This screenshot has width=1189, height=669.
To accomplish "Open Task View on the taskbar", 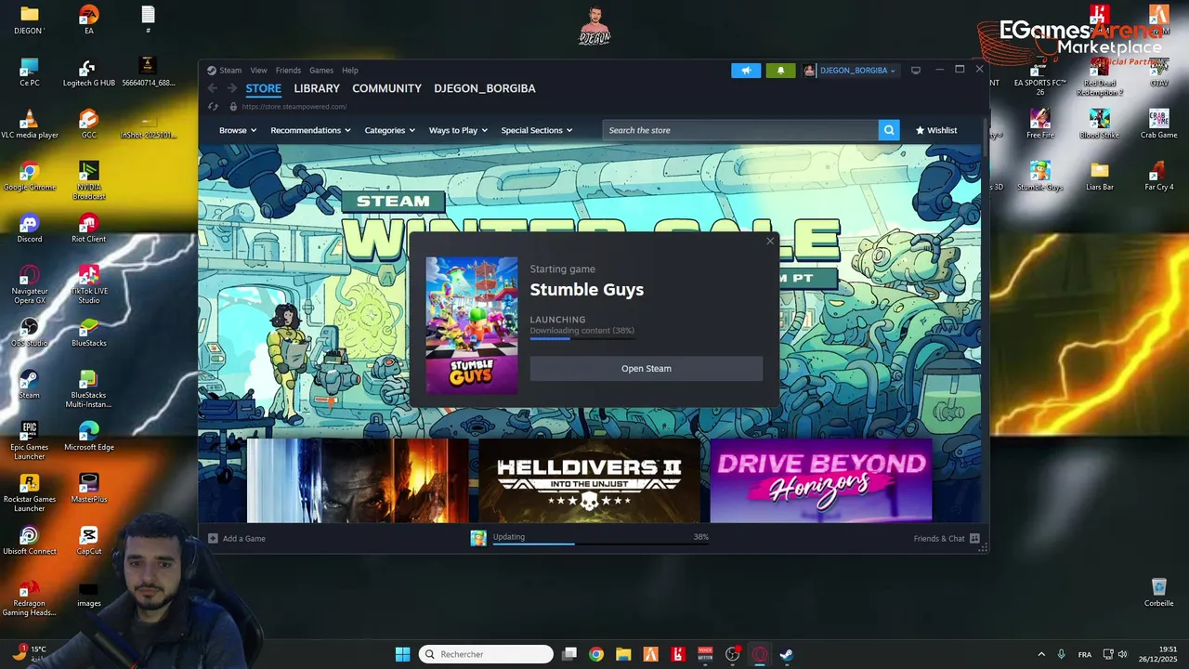I will click(x=569, y=654).
